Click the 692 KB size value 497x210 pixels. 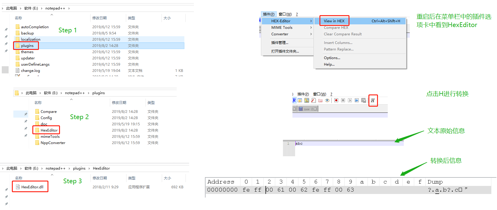click(177, 187)
